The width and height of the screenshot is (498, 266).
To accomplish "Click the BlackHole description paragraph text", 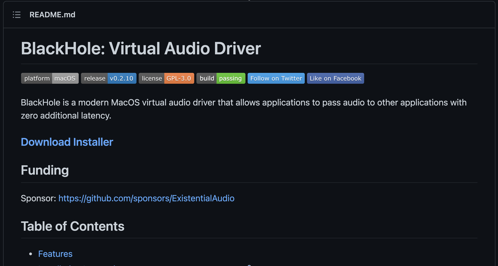I will pyautogui.click(x=244, y=109).
